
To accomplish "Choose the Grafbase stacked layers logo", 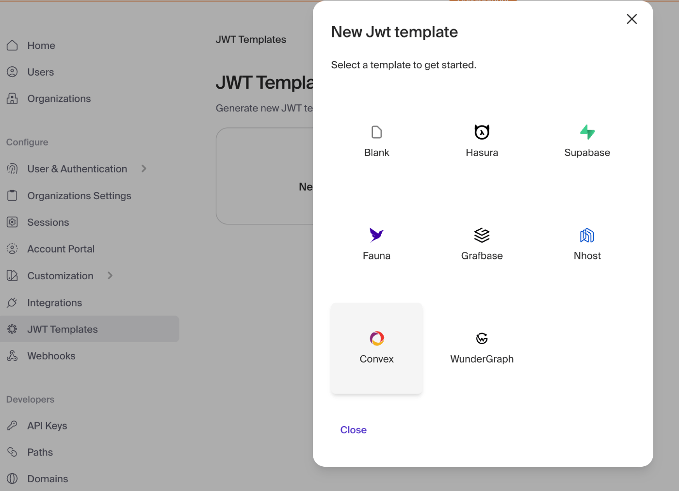I will 482,235.
